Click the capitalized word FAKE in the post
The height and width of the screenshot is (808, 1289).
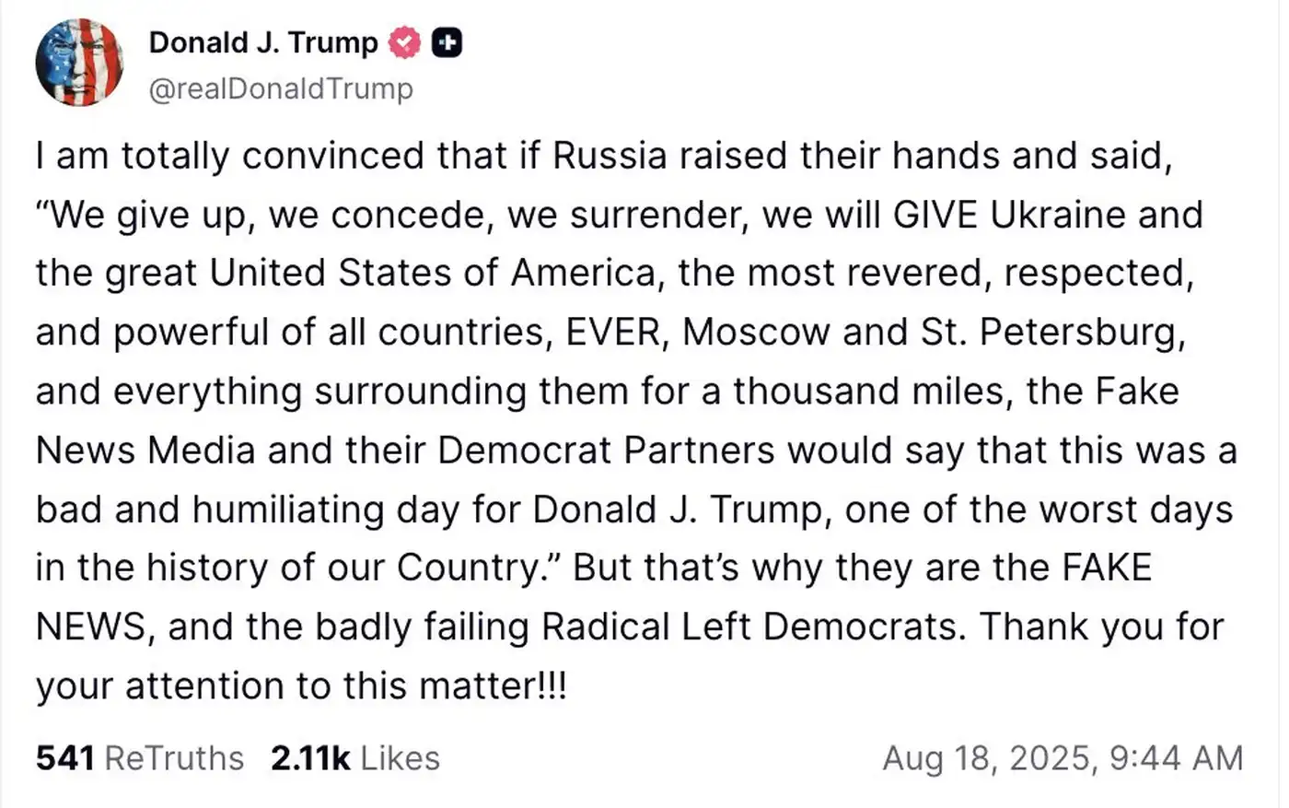click(1107, 568)
